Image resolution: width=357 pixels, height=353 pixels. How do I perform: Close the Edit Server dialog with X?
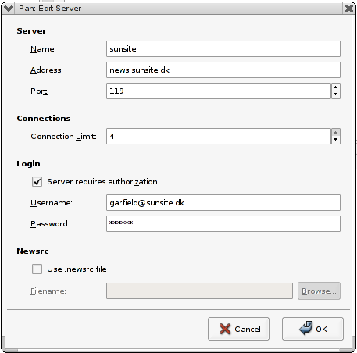pyautogui.click(x=349, y=9)
